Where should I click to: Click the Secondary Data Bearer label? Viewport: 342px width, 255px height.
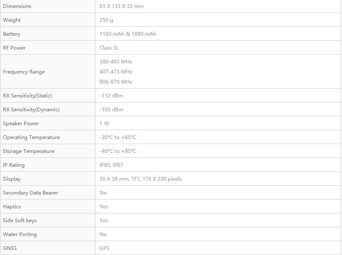31,192
